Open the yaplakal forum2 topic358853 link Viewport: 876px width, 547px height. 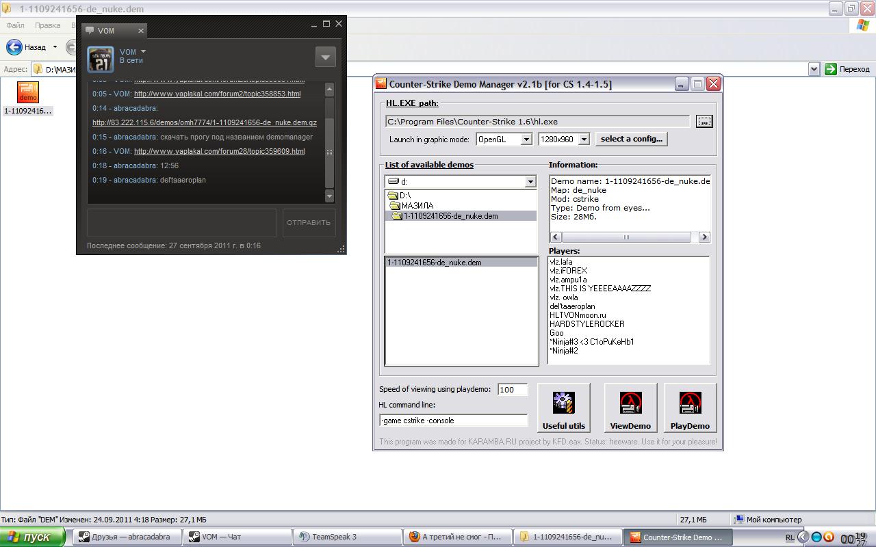(x=217, y=94)
